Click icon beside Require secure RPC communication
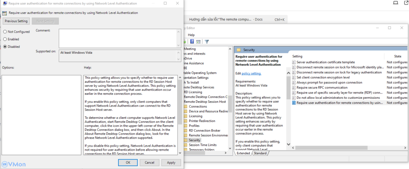This screenshot has height=169, width=409. tap(294, 88)
